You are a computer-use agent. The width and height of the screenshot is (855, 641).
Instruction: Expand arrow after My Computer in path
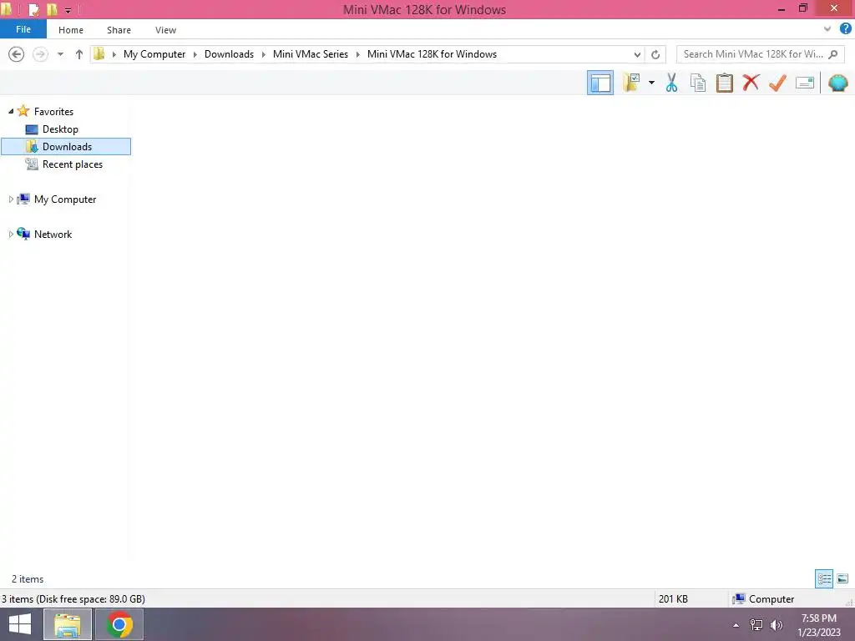[195, 54]
